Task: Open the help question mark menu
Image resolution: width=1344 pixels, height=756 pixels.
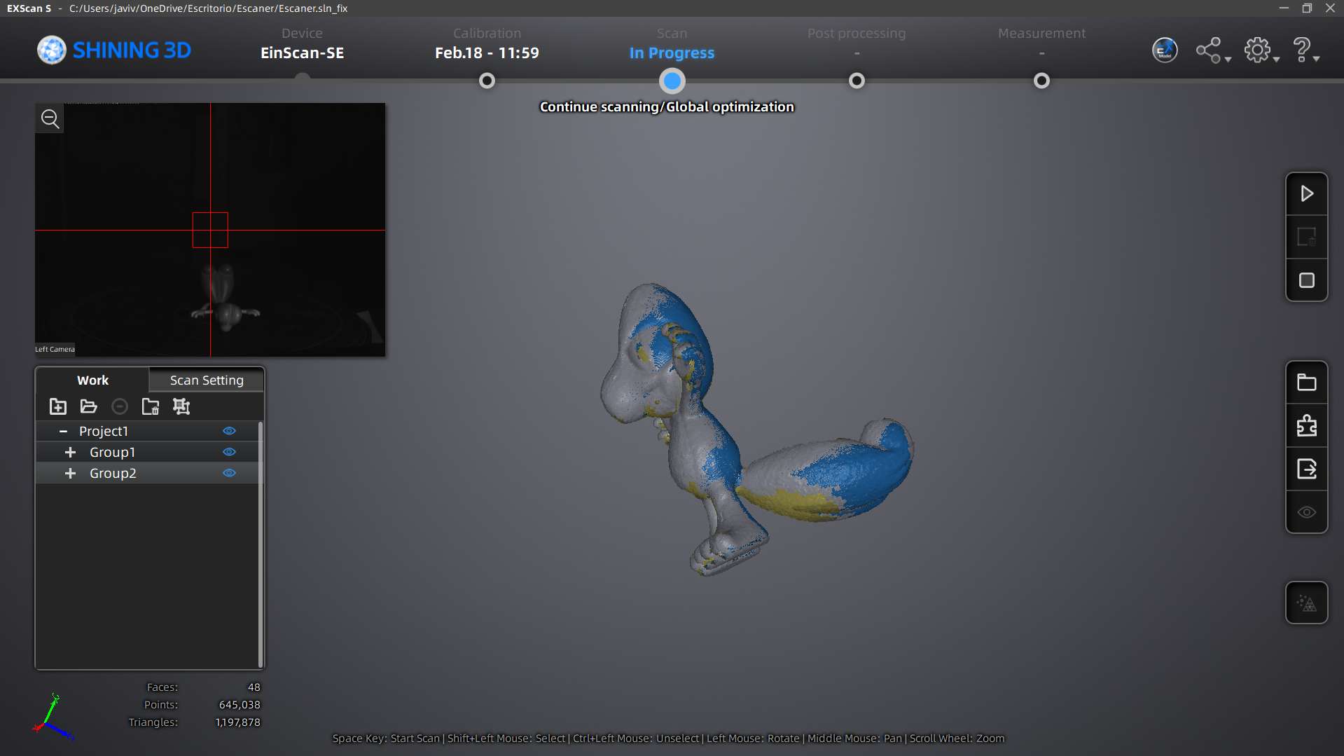Action: 1305,50
